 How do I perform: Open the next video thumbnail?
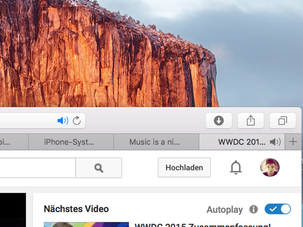86,225
